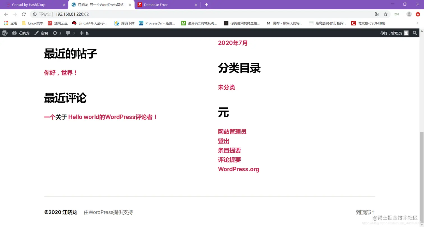Open the WordPress logo menu in admin bar
Screen dimensions: 424x227
click(4, 33)
